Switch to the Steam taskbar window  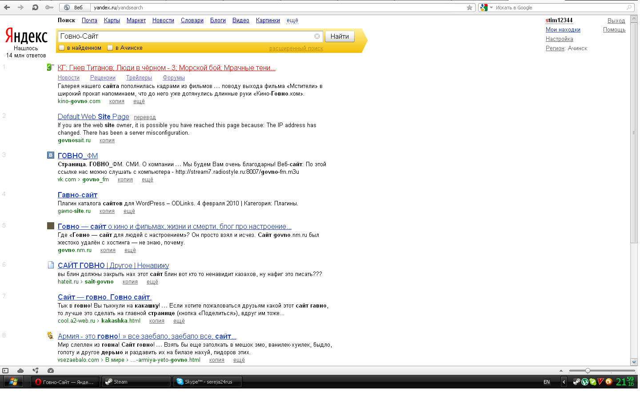click(137, 382)
